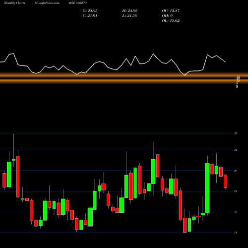Select the "BSE 509279" symbol text
Viewport: 248px width, 248px height.
point(78,3)
